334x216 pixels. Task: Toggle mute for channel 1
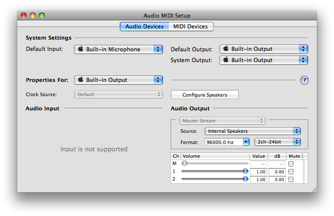point(291,172)
